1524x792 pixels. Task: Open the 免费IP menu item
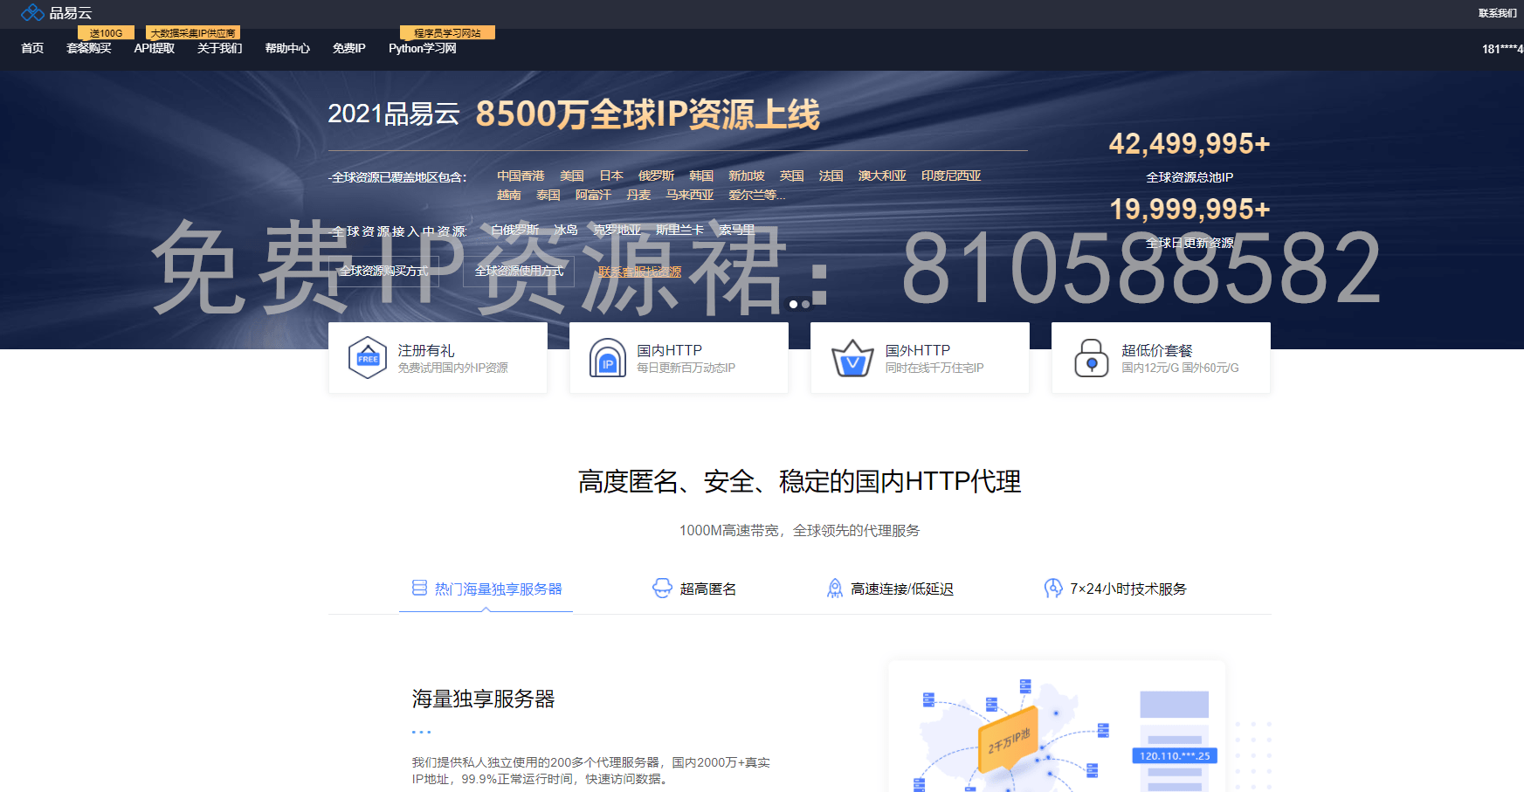click(348, 48)
